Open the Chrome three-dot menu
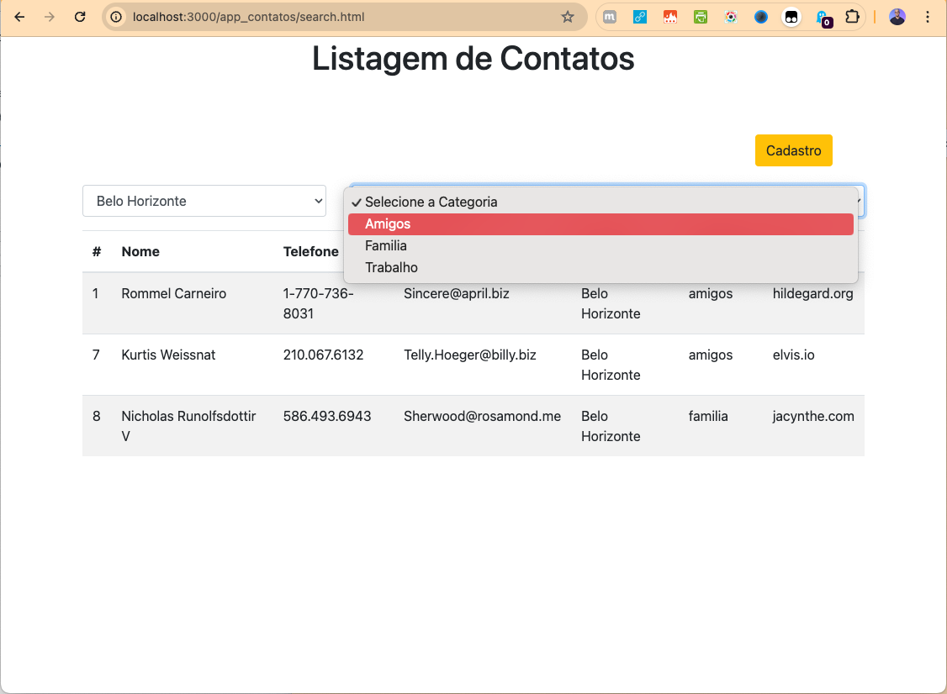Viewport: 947px width, 694px height. coord(927,17)
